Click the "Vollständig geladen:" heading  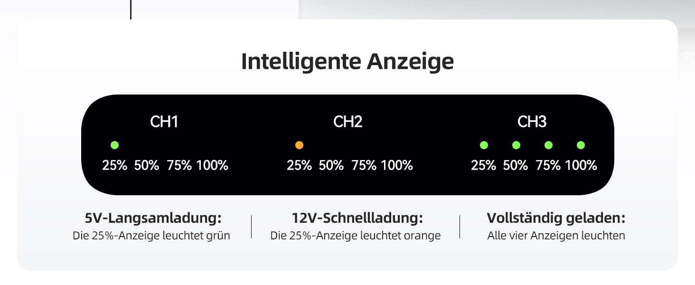556,218
